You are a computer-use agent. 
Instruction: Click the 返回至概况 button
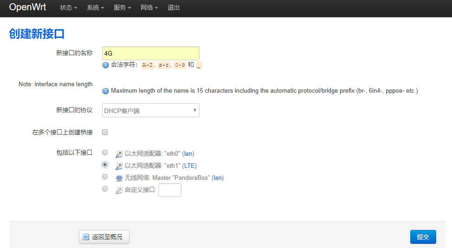pyautogui.click(x=104, y=237)
